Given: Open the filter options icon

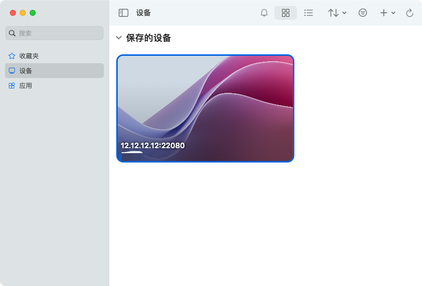Looking at the screenshot, I should point(363,13).
